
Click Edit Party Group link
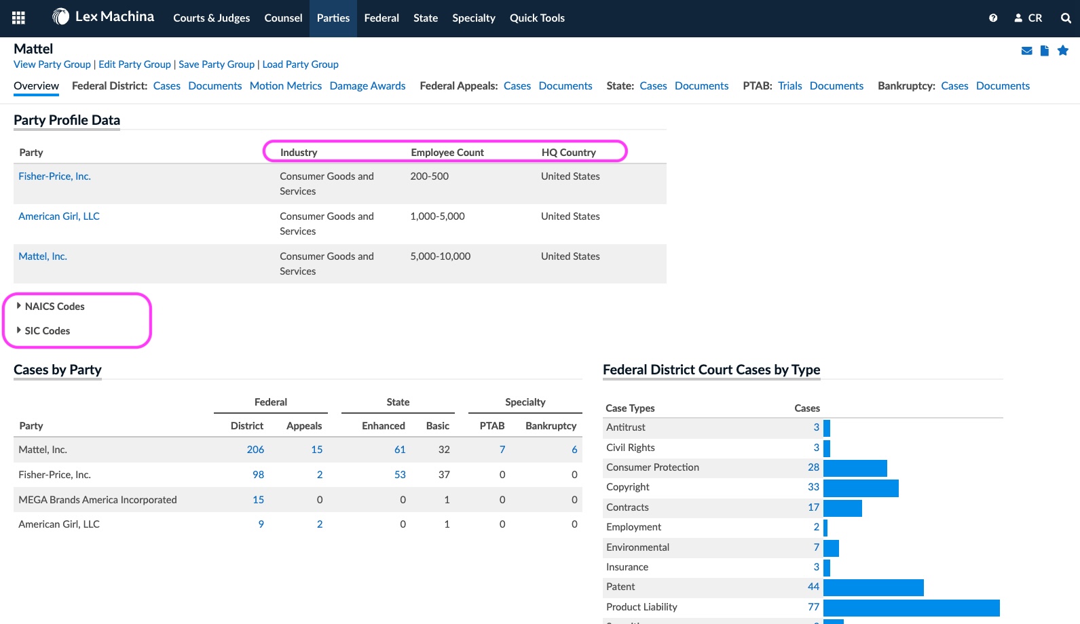134,64
